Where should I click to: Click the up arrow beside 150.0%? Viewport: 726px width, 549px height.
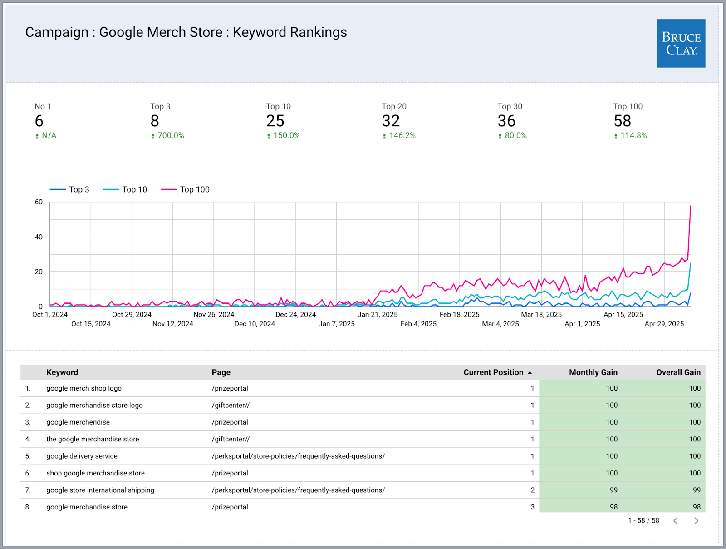(x=269, y=135)
